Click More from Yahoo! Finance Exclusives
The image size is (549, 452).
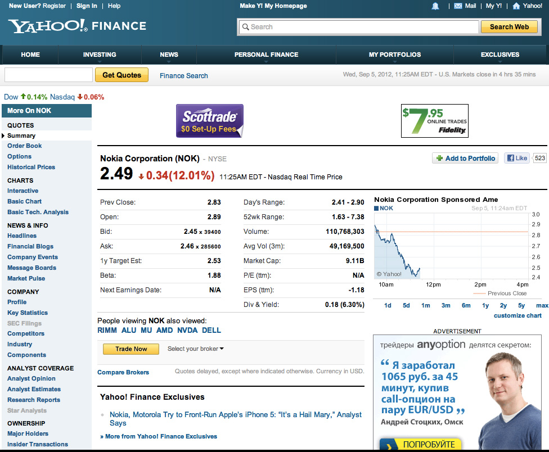click(159, 436)
